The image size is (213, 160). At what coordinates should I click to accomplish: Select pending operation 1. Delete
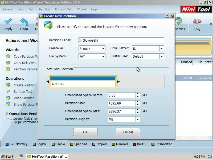click(24, 119)
